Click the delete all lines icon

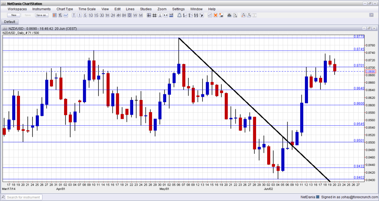click(x=221, y=15)
